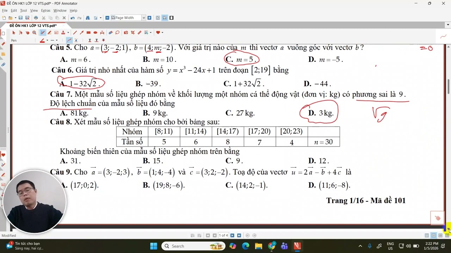Screen dimensions: 451x253
Task: Select the Pen annotation tool
Action: [x=43, y=33]
